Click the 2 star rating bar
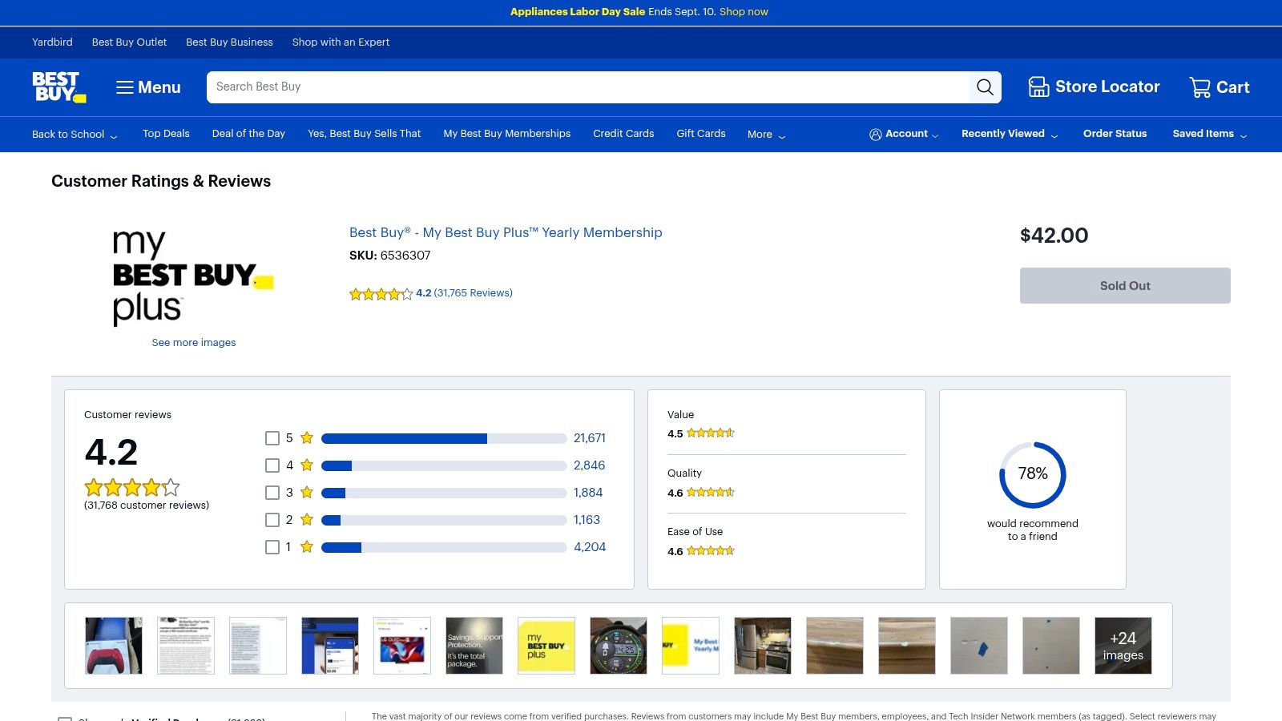This screenshot has width=1282, height=721. [444, 520]
